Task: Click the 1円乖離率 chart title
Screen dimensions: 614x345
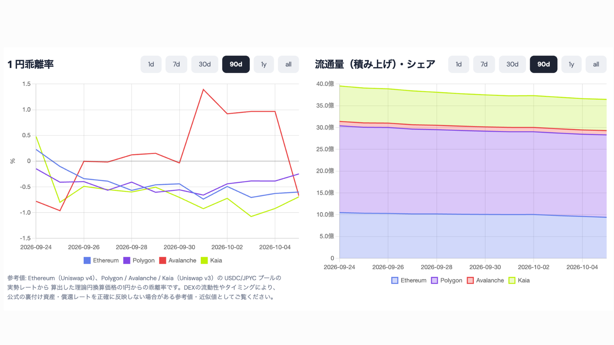Action: click(x=31, y=64)
